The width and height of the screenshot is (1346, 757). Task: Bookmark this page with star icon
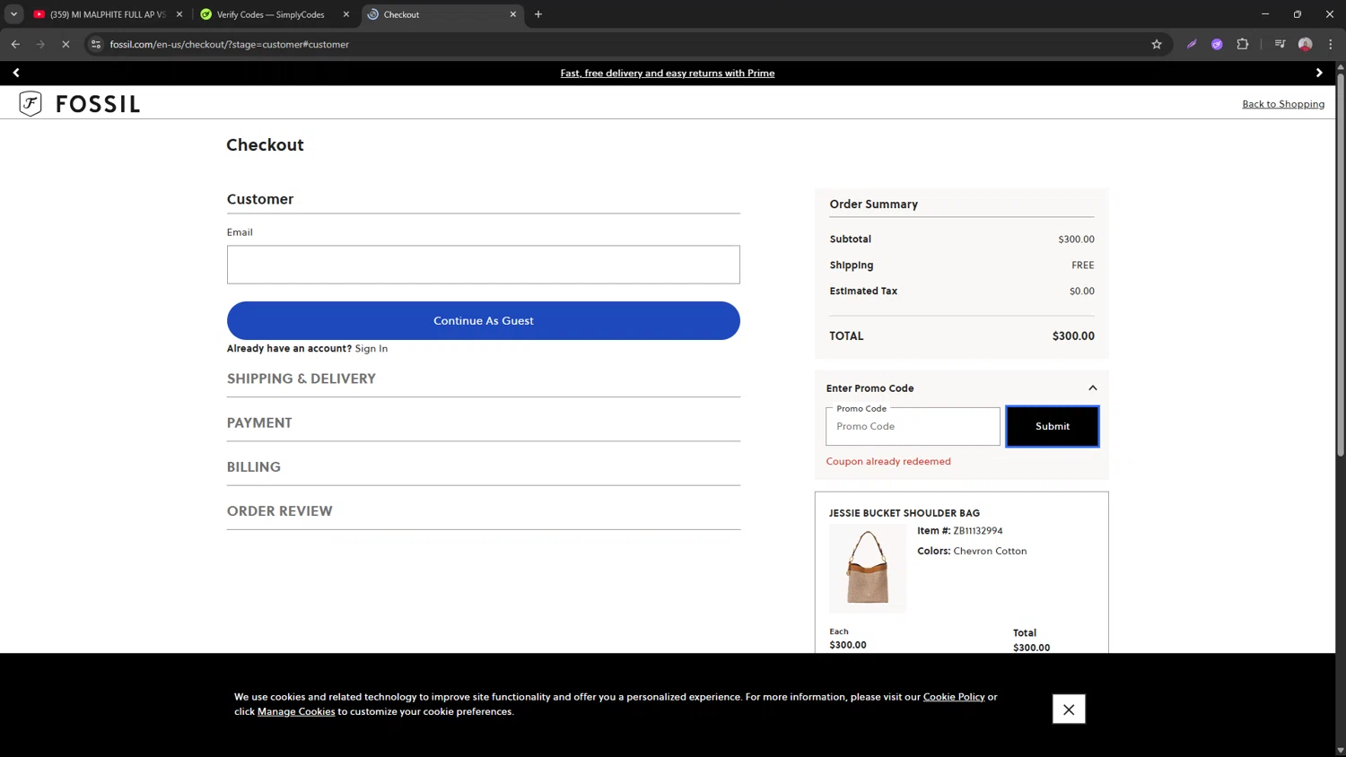pyautogui.click(x=1157, y=44)
